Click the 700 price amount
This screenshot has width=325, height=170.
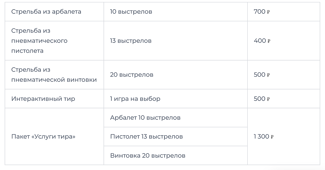259,12
